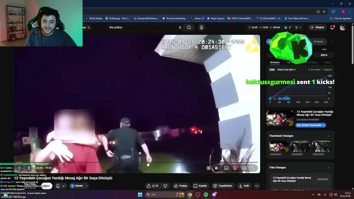Image resolution: width=354 pixels, height=199 pixels.
Task: Open the Chrome three-dot menu
Action: tap(350, 12)
